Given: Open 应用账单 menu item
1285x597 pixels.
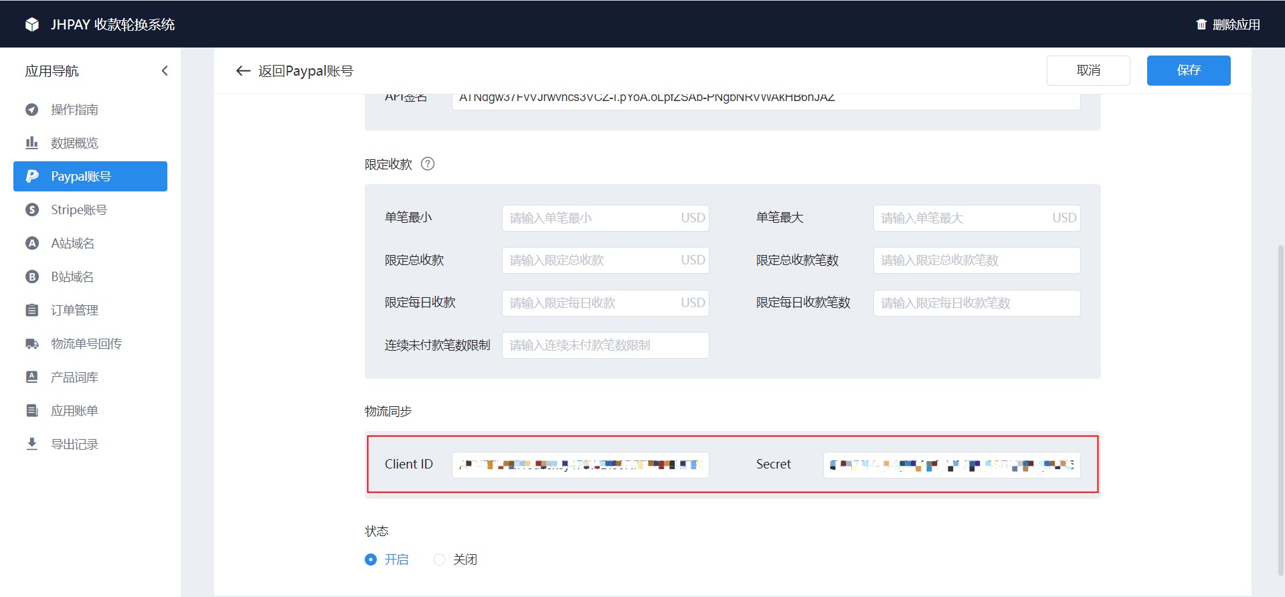Looking at the screenshot, I should [x=90, y=411].
